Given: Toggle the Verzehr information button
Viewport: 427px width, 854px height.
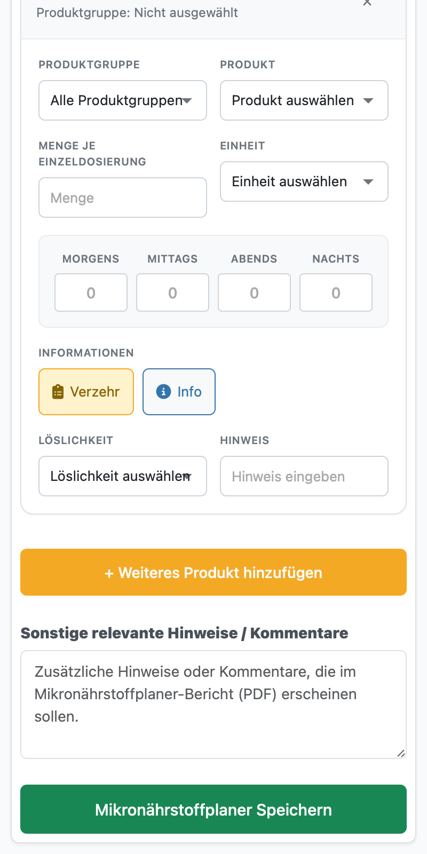Looking at the screenshot, I should pyautogui.click(x=86, y=392).
